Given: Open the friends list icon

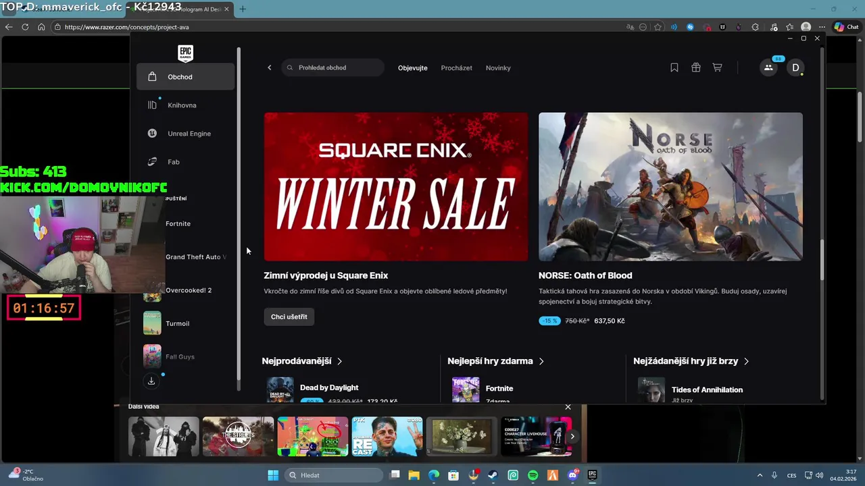Looking at the screenshot, I should pyautogui.click(x=768, y=67).
